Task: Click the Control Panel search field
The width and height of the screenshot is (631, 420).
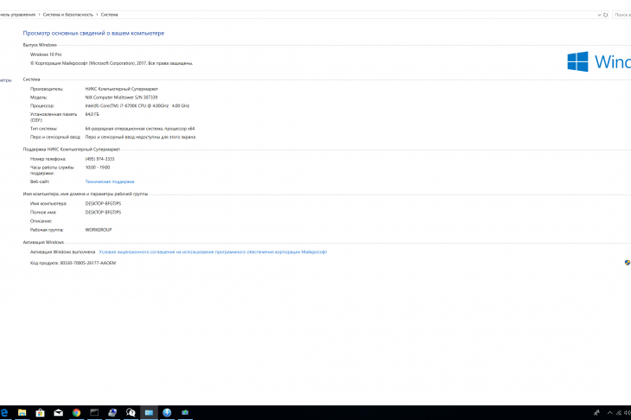Action: point(621,15)
